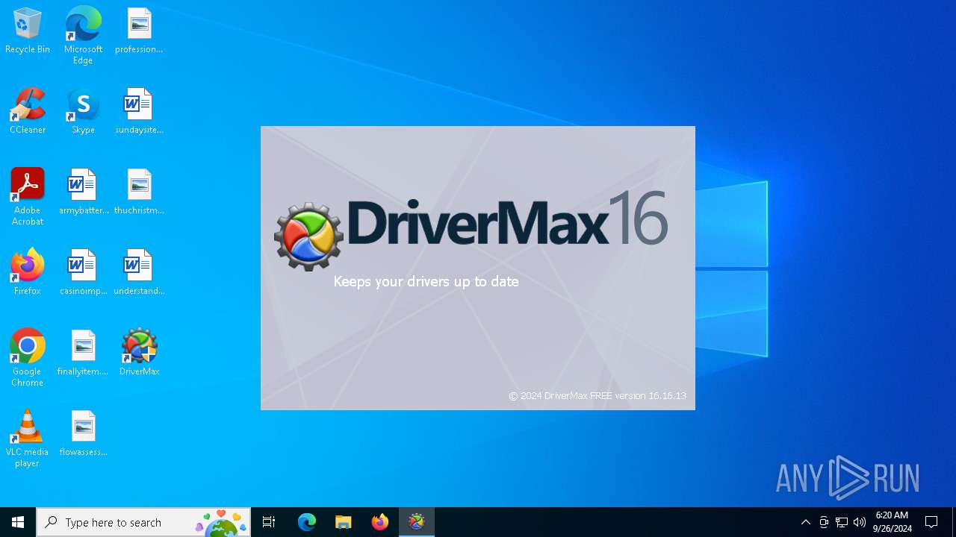The image size is (956, 537).
Task: Open File Explorer from the taskbar
Action: click(x=343, y=522)
